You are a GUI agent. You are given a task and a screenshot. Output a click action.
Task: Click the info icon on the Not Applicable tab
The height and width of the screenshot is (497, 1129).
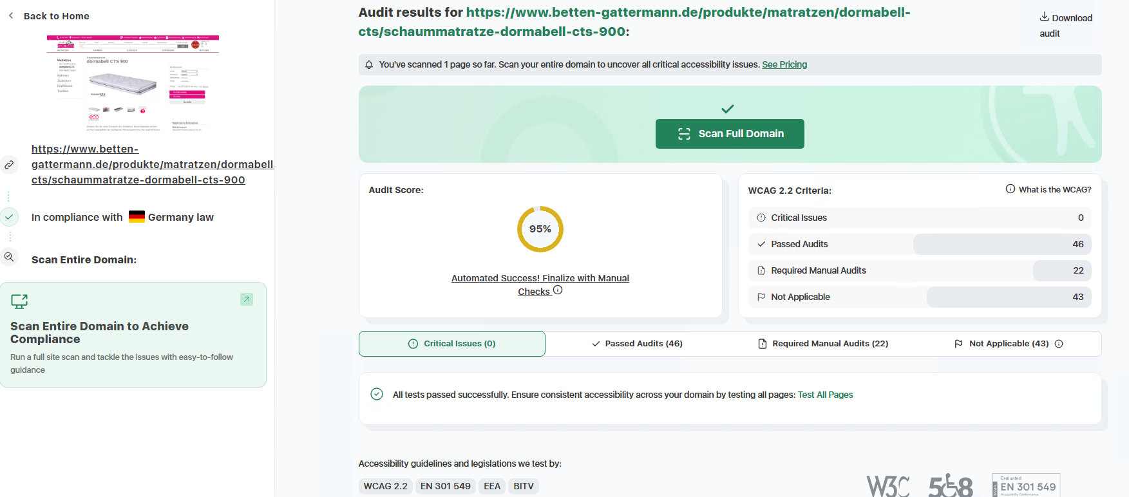coord(1059,344)
